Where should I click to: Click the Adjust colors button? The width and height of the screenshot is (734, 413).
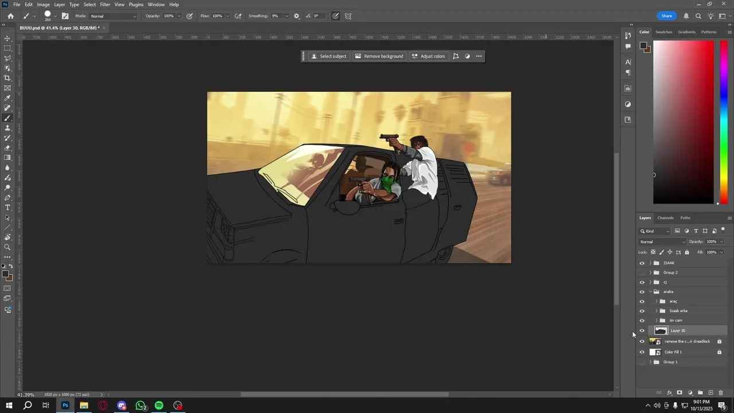428,56
